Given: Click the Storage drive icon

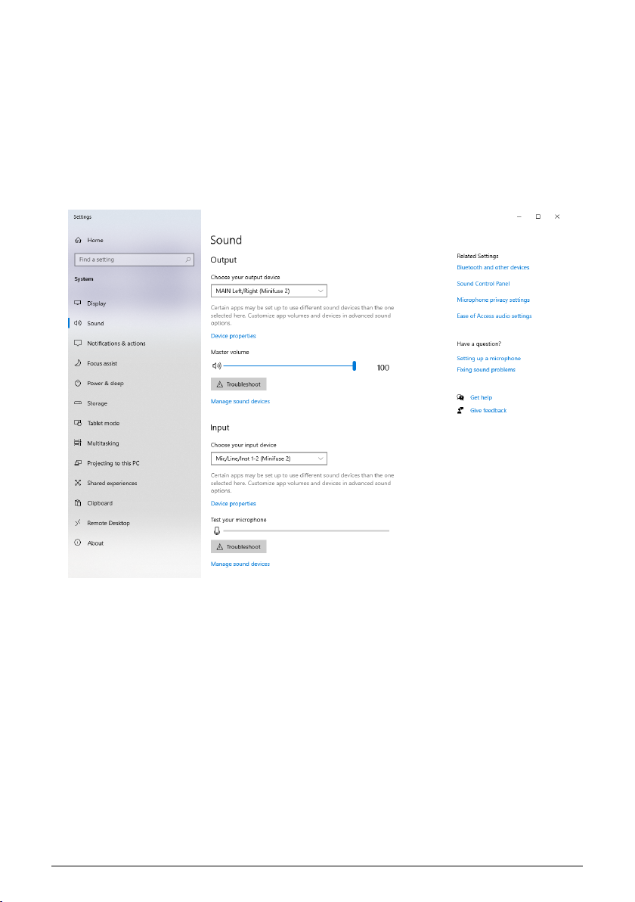Looking at the screenshot, I should pyautogui.click(x=78, y=403).
